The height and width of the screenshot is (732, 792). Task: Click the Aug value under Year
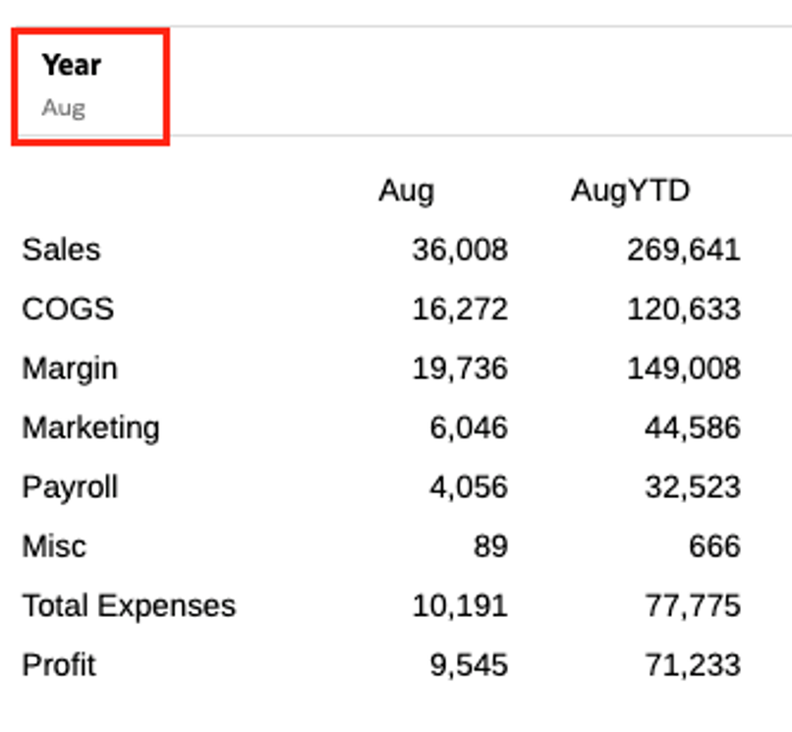(x=64, y=108)
